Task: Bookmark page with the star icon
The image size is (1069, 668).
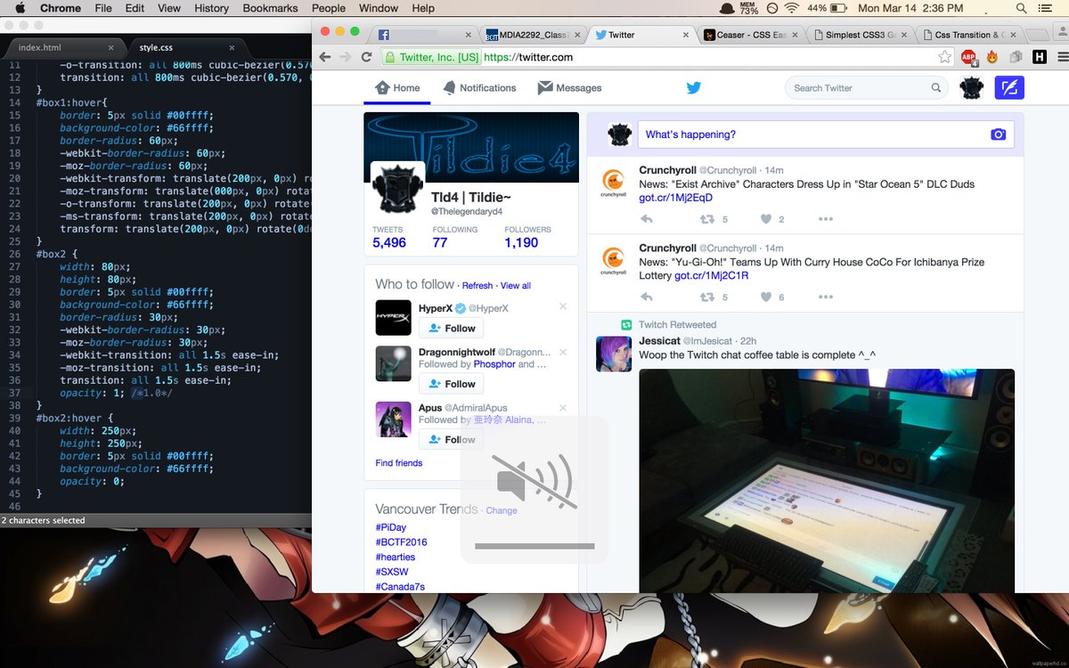Action: click(944, 57)
